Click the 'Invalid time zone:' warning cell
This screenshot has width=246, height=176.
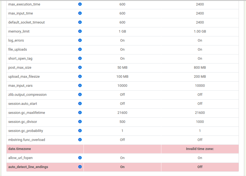[200, 149]
